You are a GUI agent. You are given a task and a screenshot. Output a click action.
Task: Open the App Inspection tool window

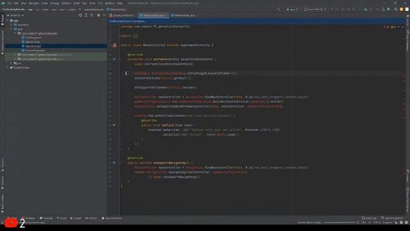click(112, 218)
